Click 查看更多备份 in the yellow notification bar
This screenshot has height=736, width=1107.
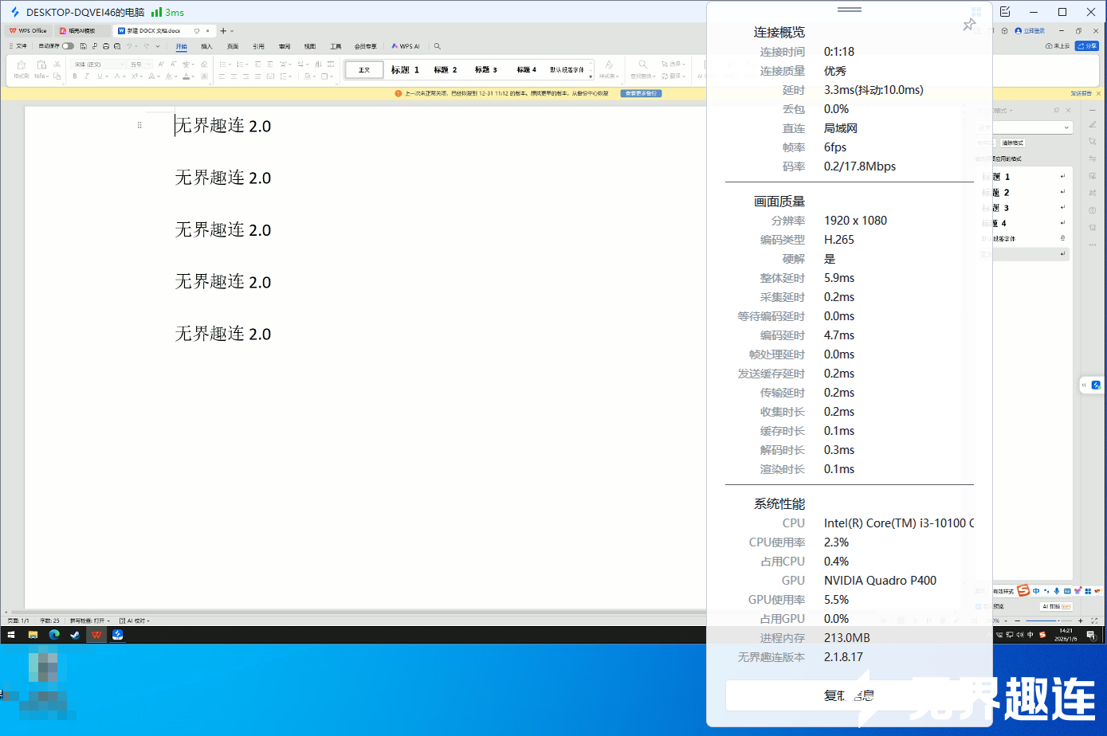[641, 93]
